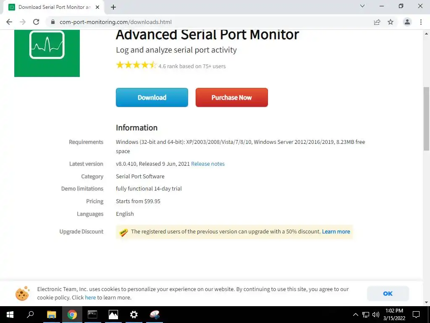Open the Release notes link
This screenshot has height=323, width=430.
[208, 164]
